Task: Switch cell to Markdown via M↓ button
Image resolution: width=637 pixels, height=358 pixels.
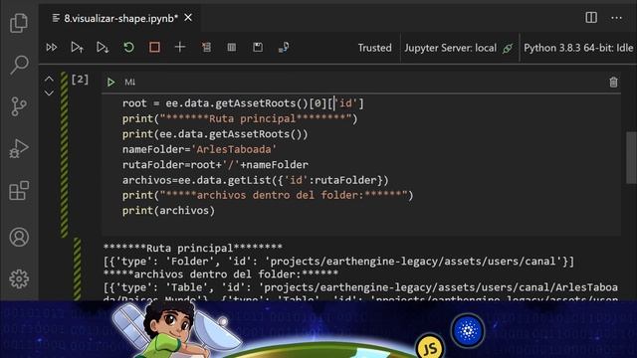Action: click(130, 83)
